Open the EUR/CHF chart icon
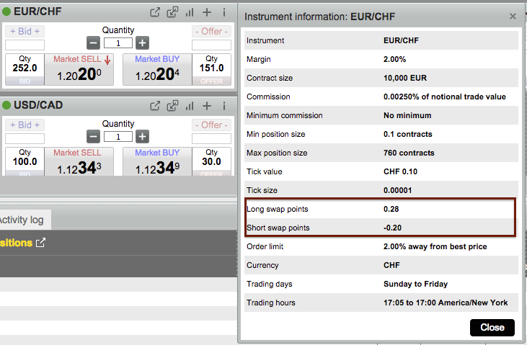The height and width of the screenshot is (345, 527). pyautogui.click(x=190, y=12)
